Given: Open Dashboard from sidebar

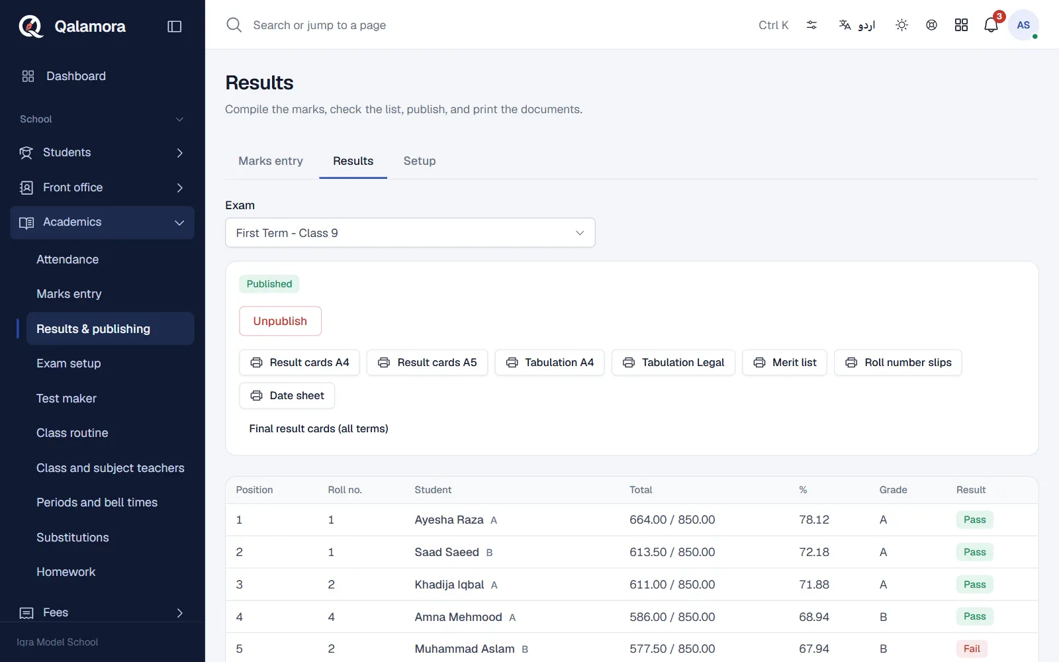Looking at the screenshot, I should click(103, 76).
